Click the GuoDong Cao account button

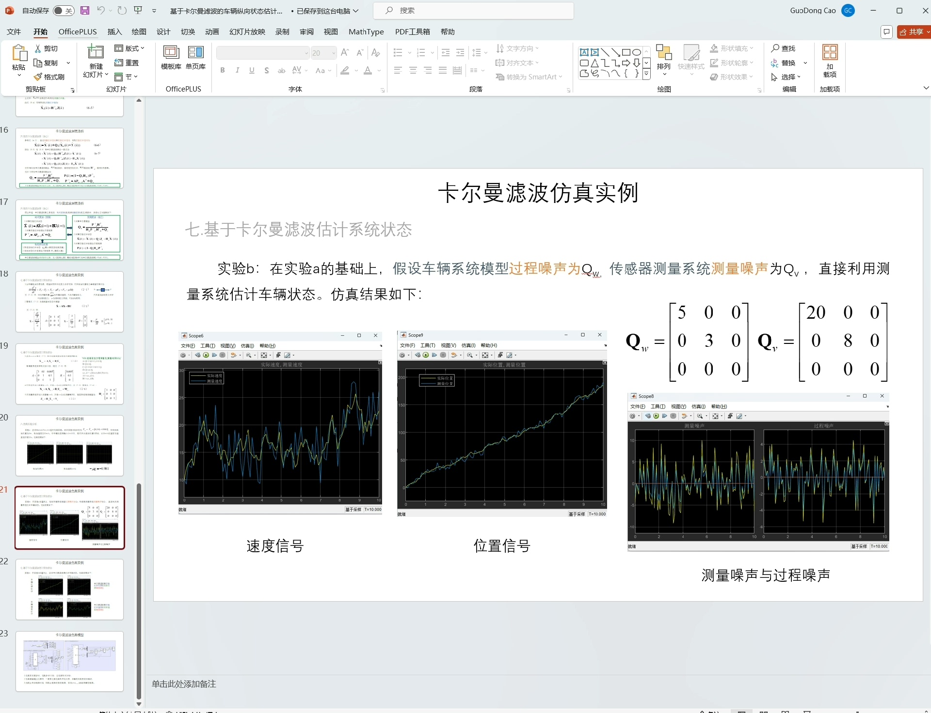pyautogui.click(x=822, y=11)
